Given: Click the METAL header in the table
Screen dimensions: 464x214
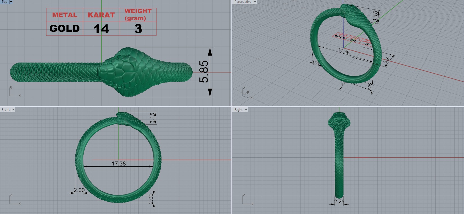Looking at the screenshot, I should pyautogui.click(x=65, y=15).
